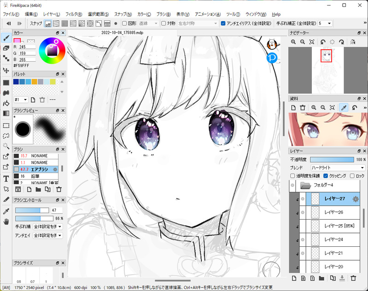368x291 pixels.
Task: Rotate canvas left in Navigator
Action: click(323, 42)
